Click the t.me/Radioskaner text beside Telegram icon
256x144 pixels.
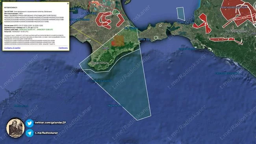tap(46, 133)
